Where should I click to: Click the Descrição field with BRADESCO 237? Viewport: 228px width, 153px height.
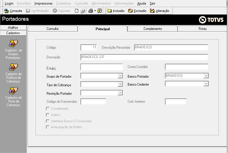(144, 57)
